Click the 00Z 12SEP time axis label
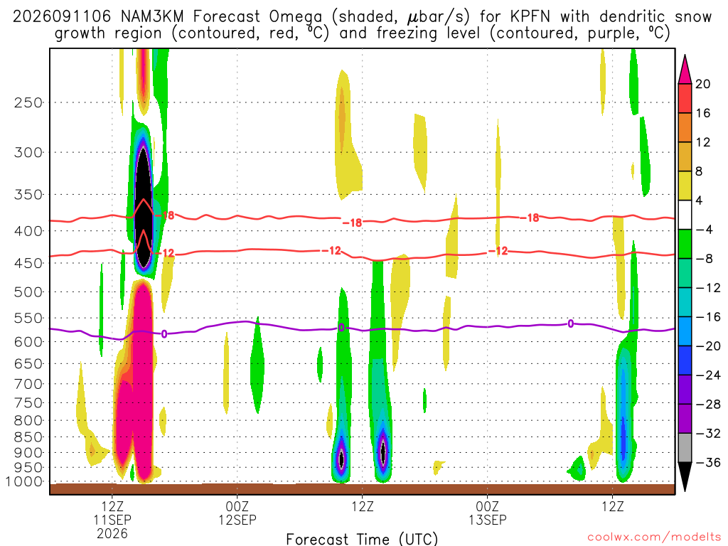728x546 pixels. pos(237,513)
